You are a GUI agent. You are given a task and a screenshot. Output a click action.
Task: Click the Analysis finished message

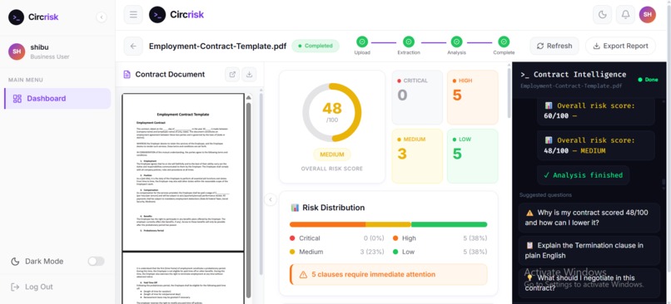[x=584, y=175]
